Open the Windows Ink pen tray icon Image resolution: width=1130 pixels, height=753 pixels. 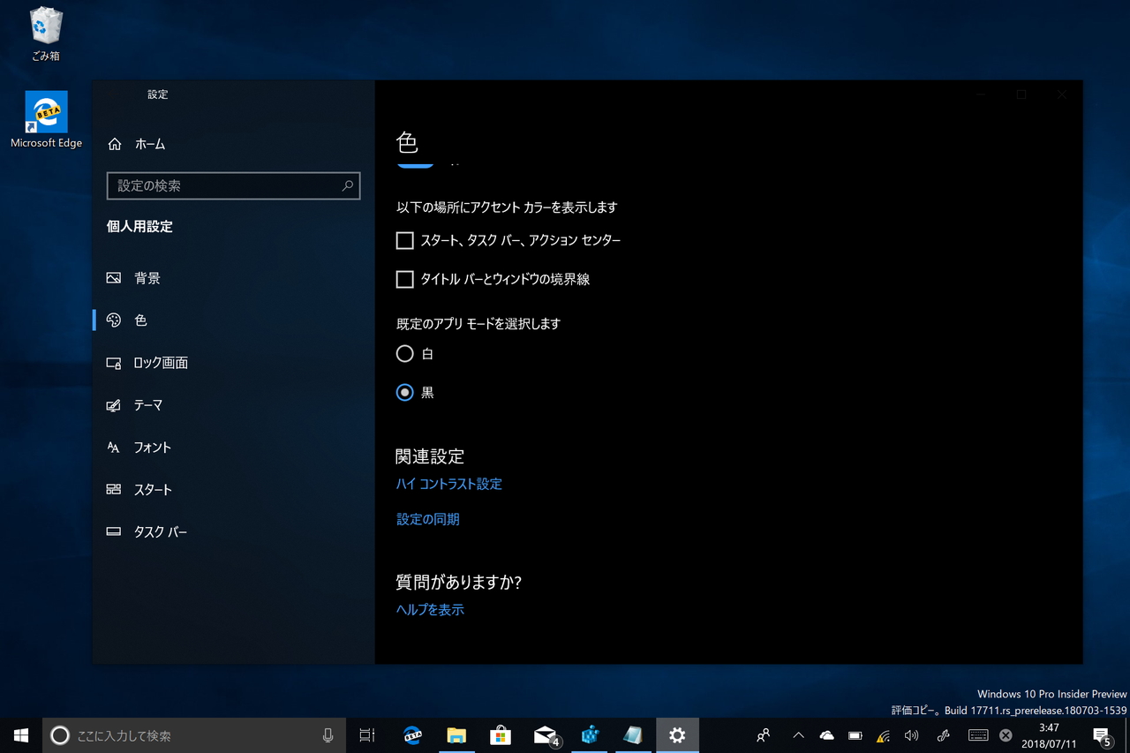(943, 735)
